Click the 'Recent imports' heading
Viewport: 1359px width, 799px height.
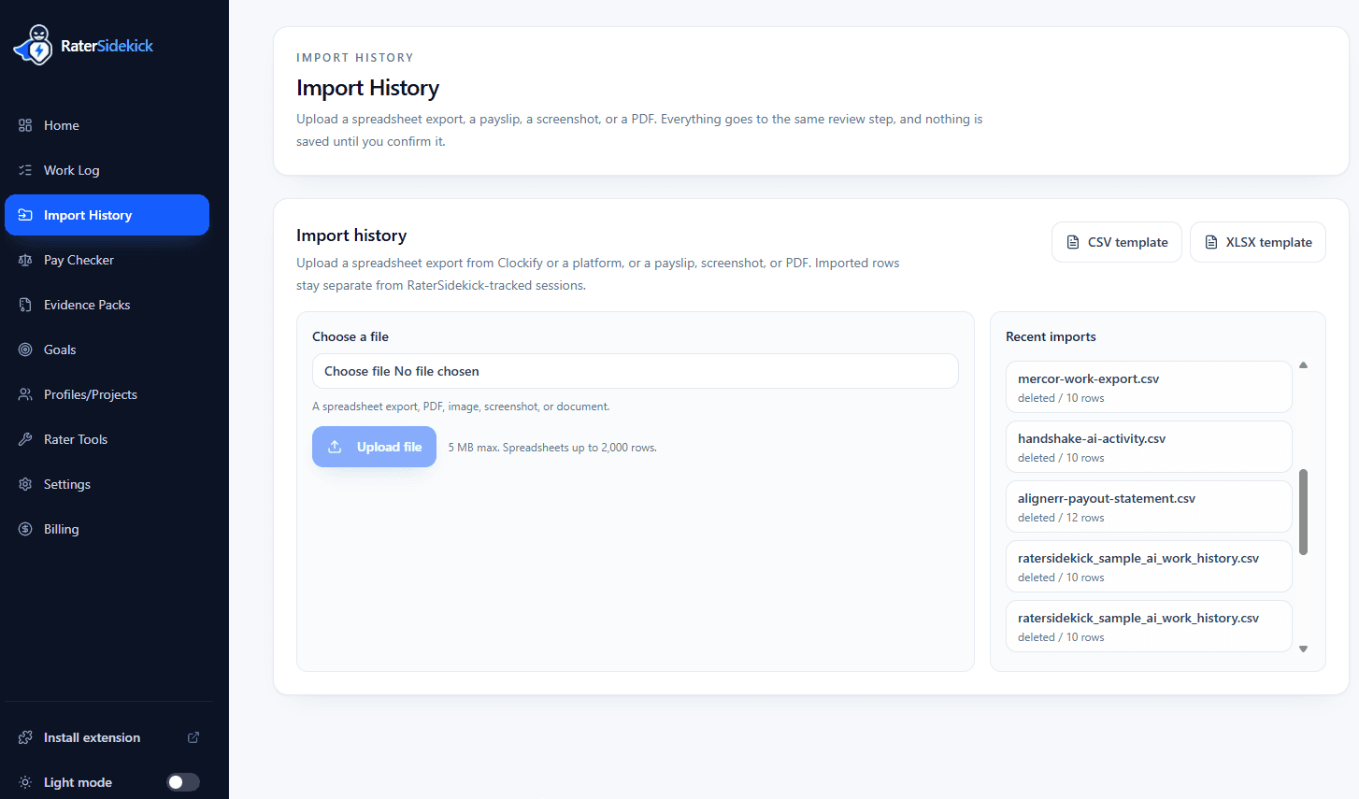tap(1051, 336)
